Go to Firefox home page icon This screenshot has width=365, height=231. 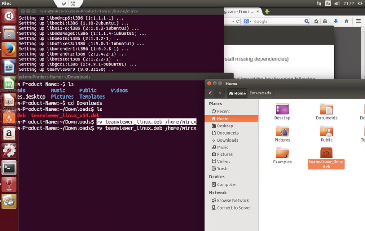pyautogui.click(x=347, y=21)
